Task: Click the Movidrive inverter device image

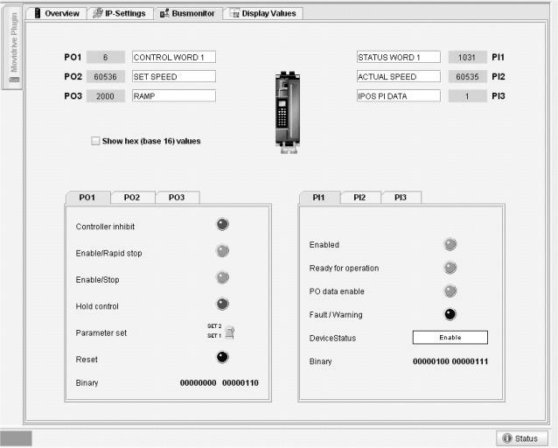Action: tap(288, 112)
